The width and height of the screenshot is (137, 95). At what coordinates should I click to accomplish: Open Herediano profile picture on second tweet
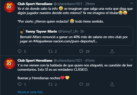(x=10, y=64)
